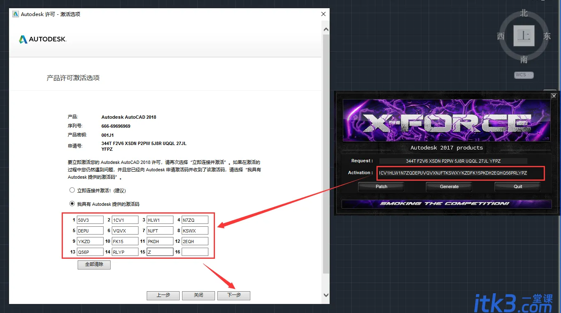The image size is (561, 313).
Task: Click activation code field 3 containing HLW1
Action: pos(160,220)
